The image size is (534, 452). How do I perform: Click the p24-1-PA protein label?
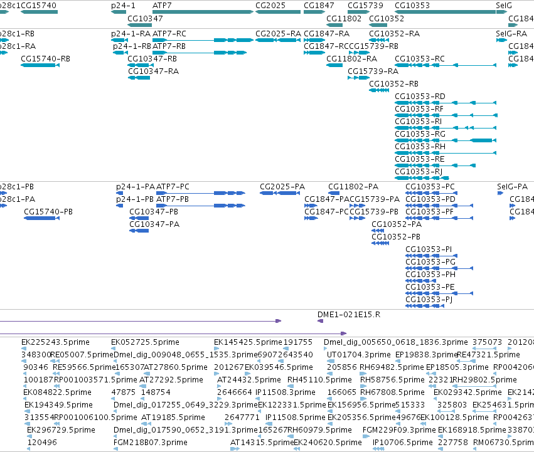136,187
